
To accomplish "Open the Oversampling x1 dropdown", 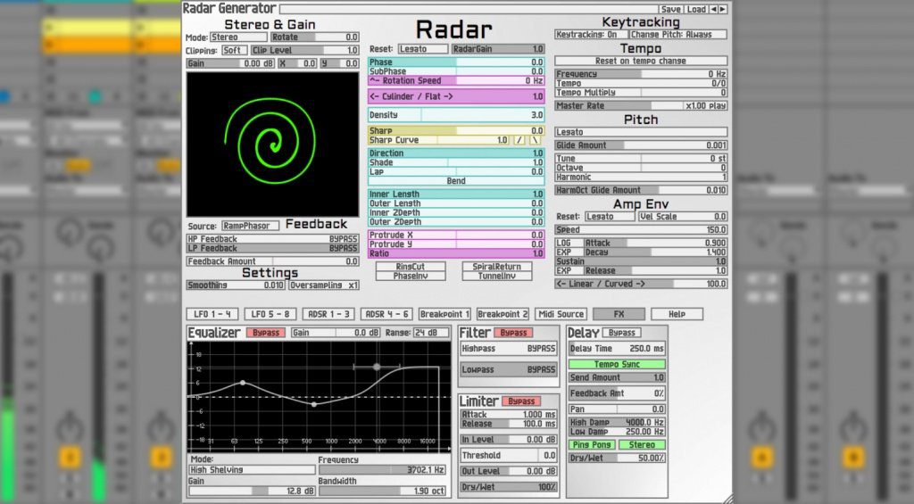I will pyautogui.click(x=324, y=285).
